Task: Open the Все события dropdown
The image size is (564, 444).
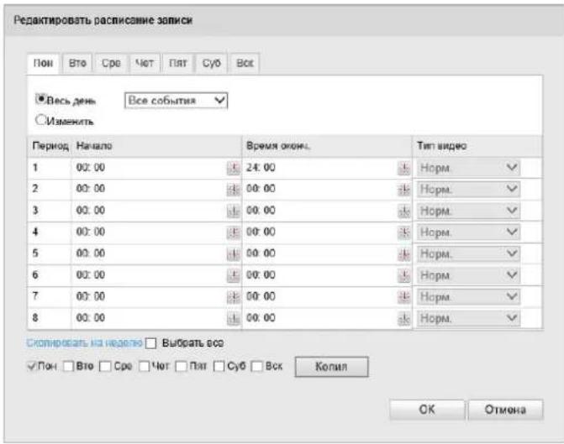Action: 177,101
